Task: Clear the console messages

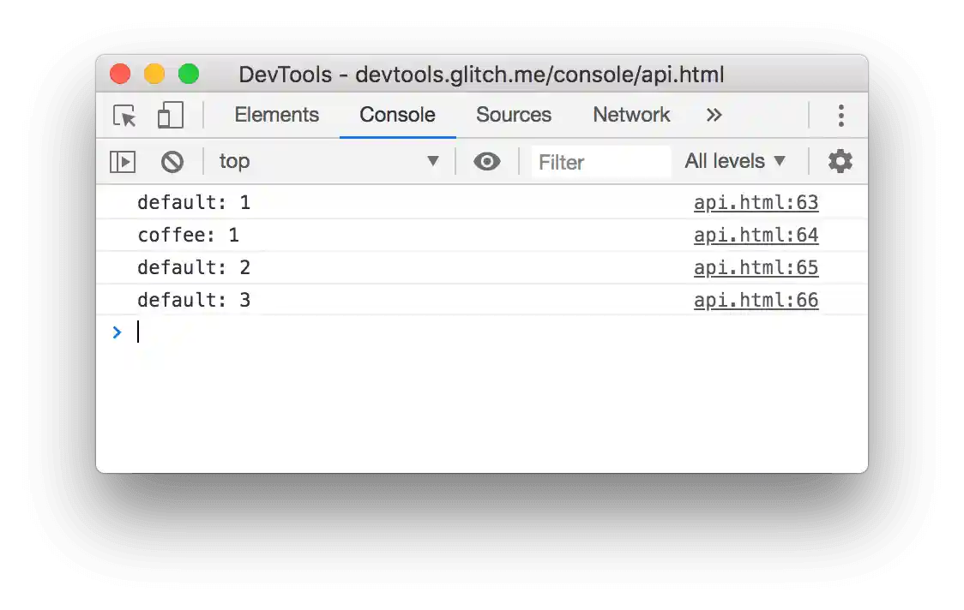Action: tap(172, 161)
